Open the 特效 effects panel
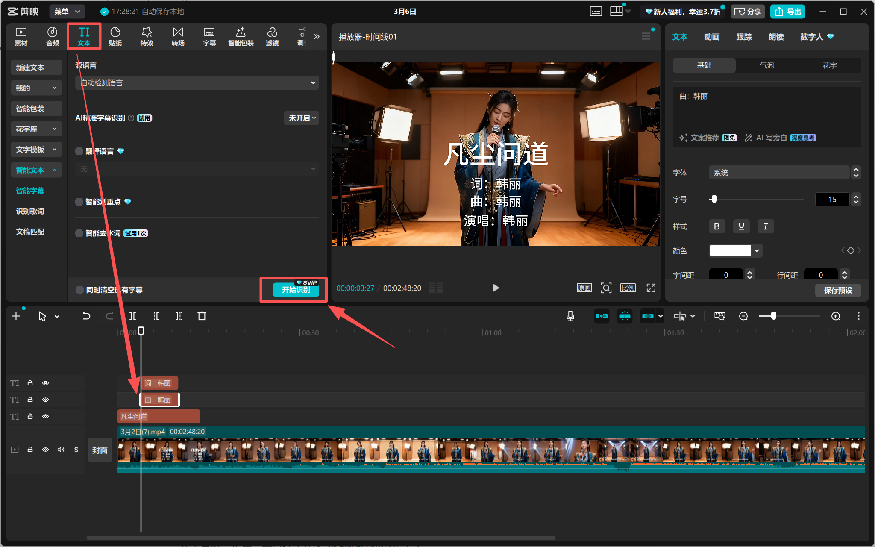 click(147, 36)
